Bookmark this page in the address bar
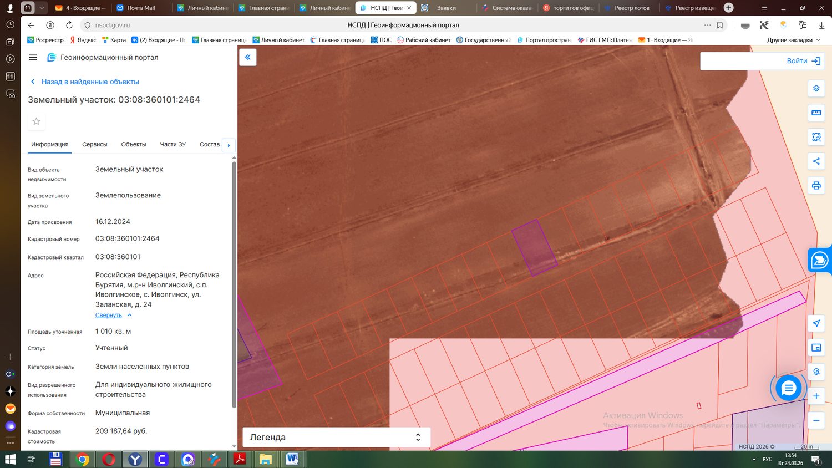 tap(720, 25)
